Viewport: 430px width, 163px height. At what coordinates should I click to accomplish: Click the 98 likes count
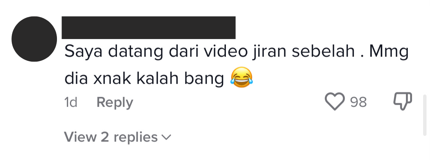[359, 102]
